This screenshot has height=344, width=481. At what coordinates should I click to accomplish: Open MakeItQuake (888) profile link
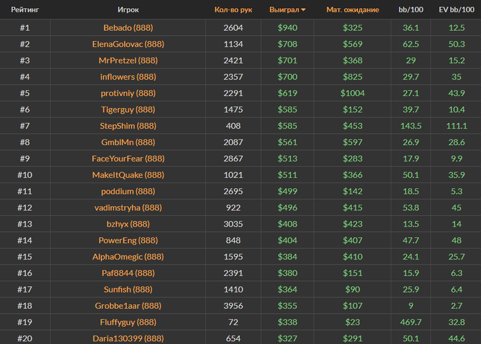(128, 175)
